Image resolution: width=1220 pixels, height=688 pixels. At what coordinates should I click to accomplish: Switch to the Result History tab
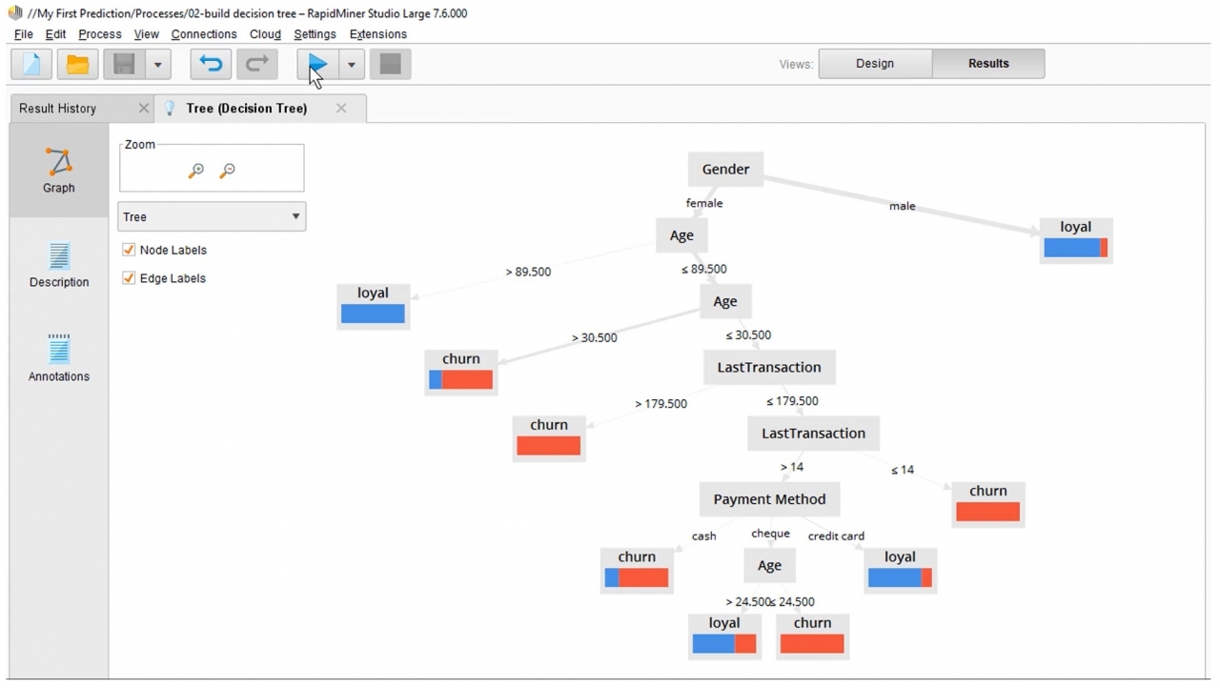coord(58,109)
